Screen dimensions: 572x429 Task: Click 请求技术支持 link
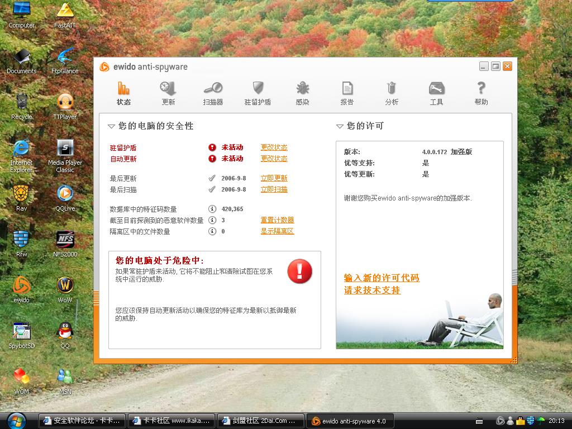coord(372,290)
